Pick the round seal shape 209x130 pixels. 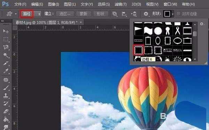pyautogui.click(x=158, y=31)
